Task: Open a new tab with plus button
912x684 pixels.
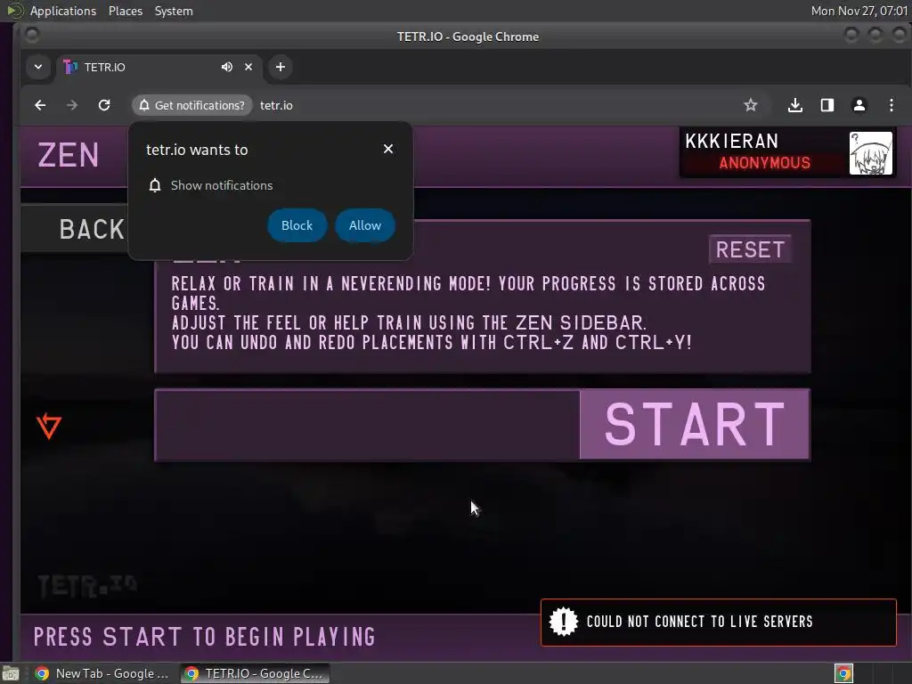Action: pyautogui.click(x=281, y=67)
